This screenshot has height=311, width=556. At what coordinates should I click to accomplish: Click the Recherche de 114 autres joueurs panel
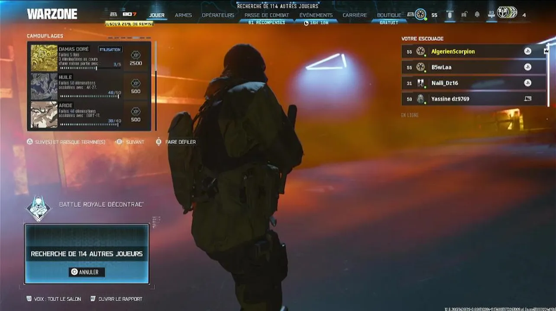click(x=87, y=254)
